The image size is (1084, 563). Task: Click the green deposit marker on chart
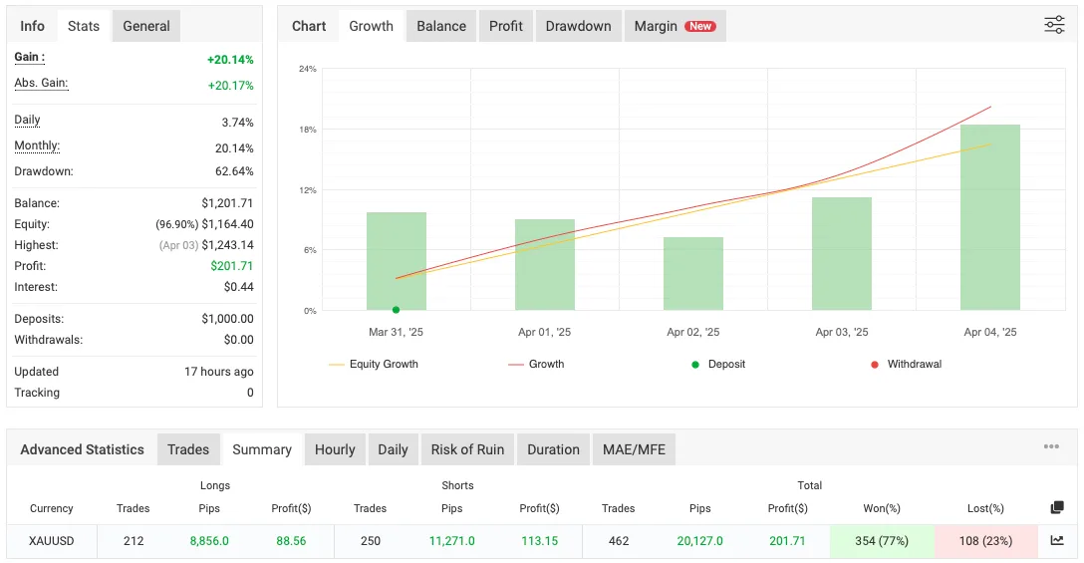396,310
